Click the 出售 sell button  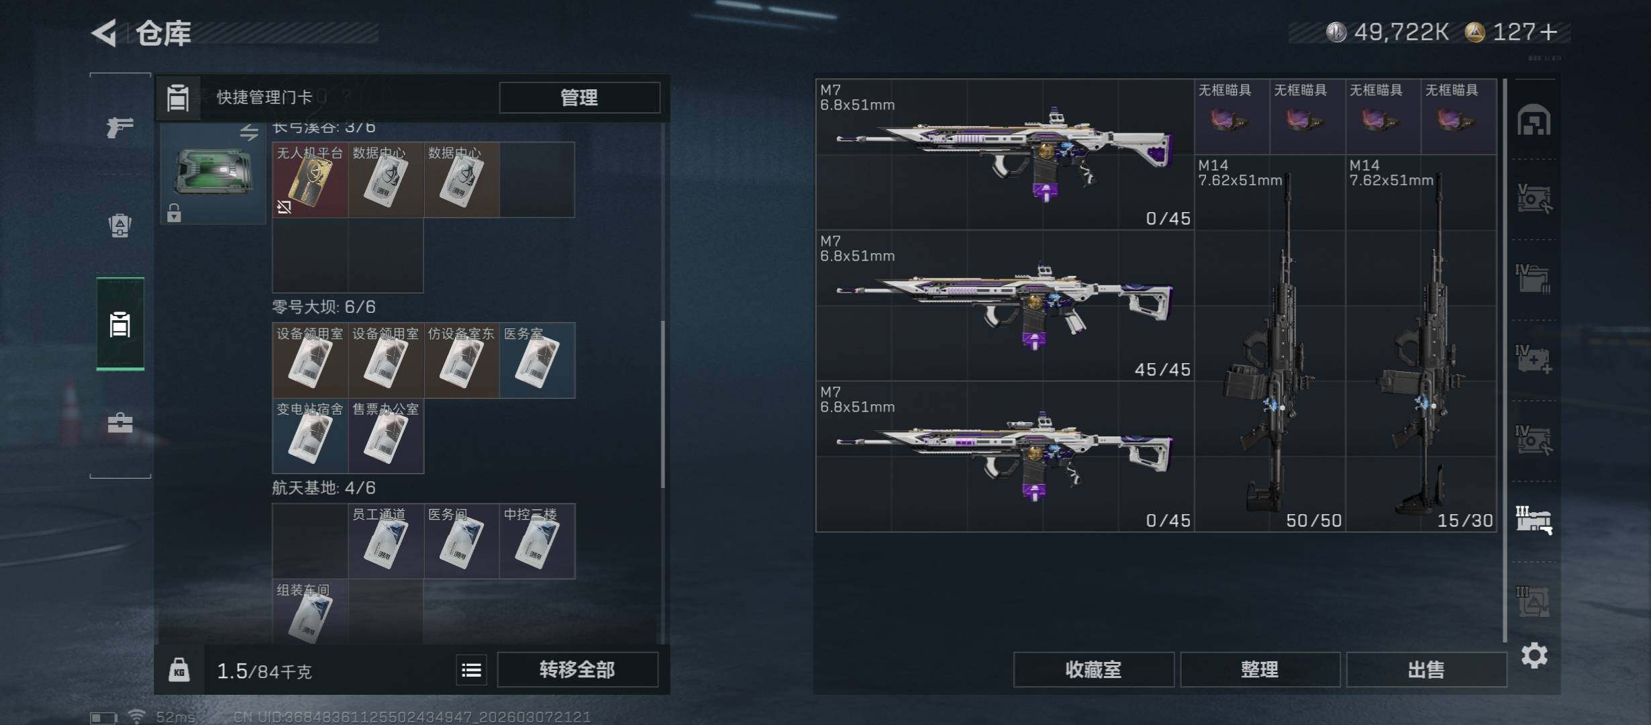1426,669
